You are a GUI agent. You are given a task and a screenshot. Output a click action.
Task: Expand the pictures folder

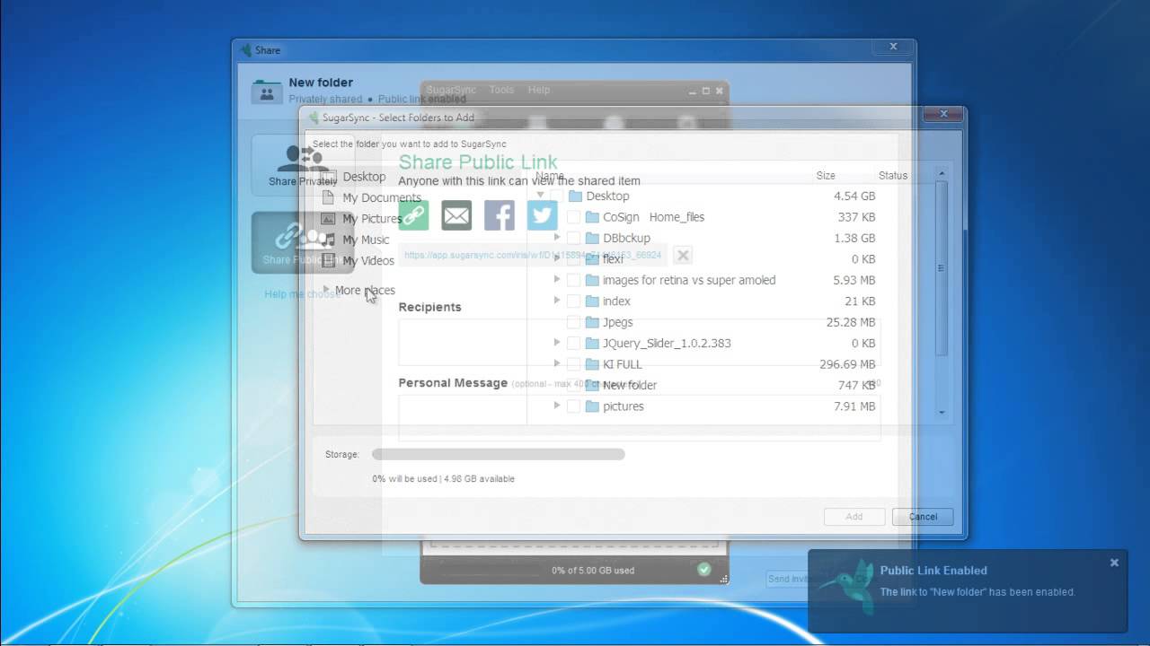(557, 406)
